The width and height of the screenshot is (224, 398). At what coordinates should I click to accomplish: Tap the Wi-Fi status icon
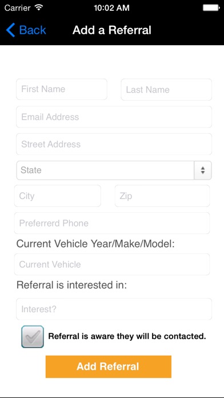coord(38,7)
